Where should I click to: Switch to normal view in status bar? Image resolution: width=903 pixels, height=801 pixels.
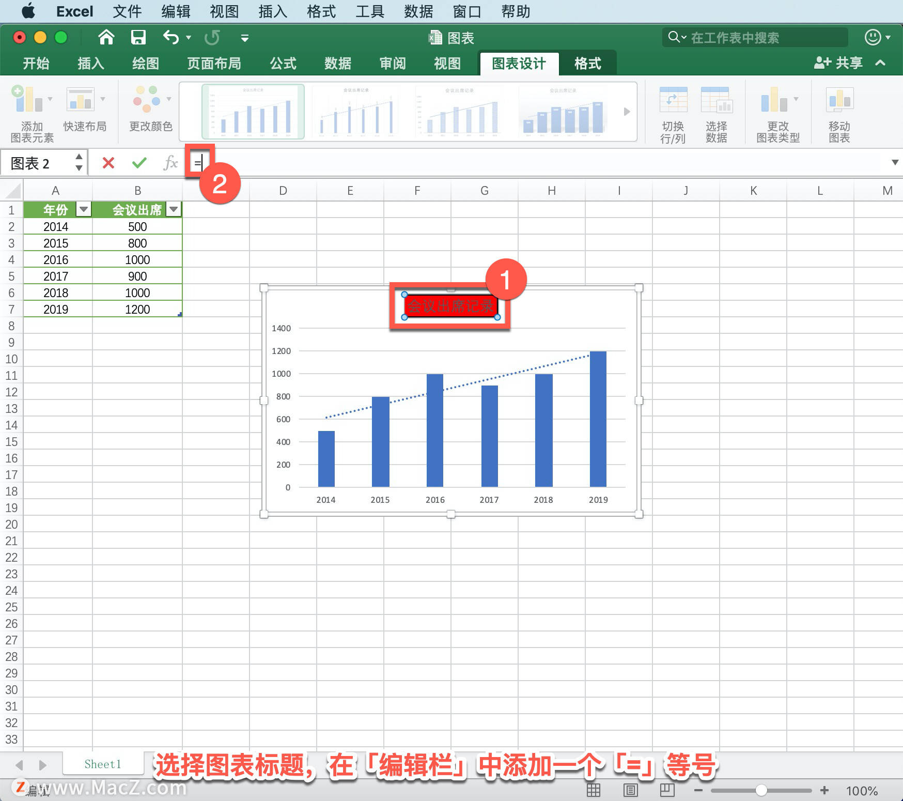(x=594, y=790)
